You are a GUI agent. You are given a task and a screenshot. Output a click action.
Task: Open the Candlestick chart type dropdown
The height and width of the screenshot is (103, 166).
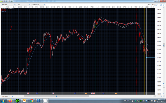(x=38, y=5)
